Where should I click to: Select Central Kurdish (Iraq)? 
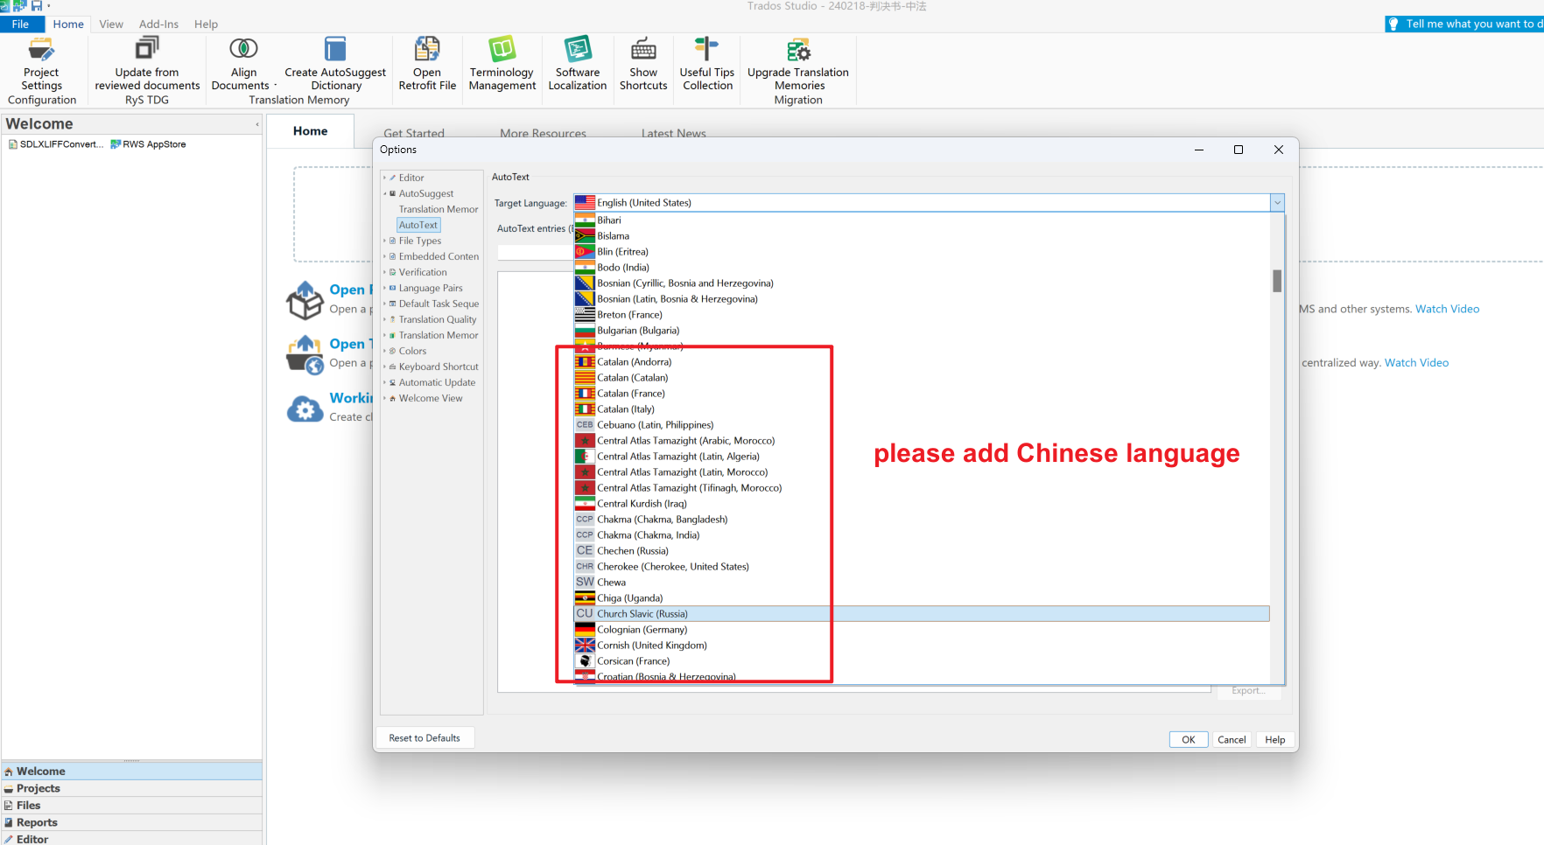(922, 504)
